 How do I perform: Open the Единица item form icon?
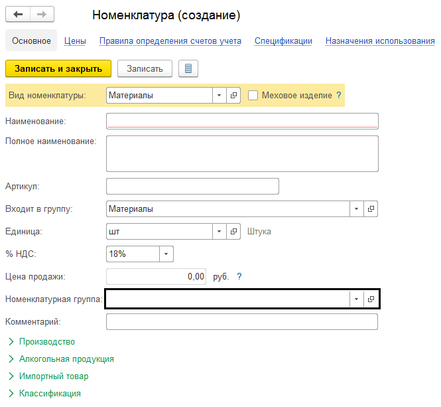233,232
